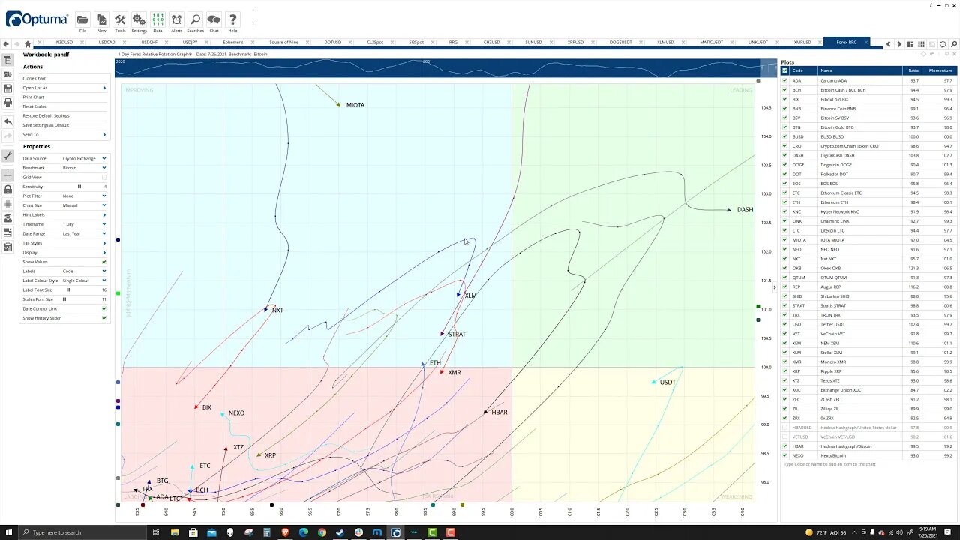The image size is (960, 540).
Task: Toggle the Show Values checkbox
Action: pyautogui.click(x=103, y=262)
